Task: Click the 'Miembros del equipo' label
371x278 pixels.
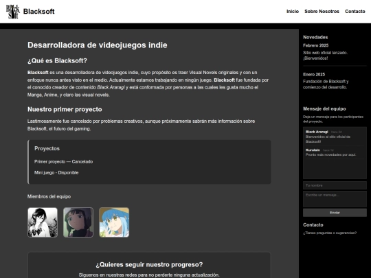Action: 49,196
